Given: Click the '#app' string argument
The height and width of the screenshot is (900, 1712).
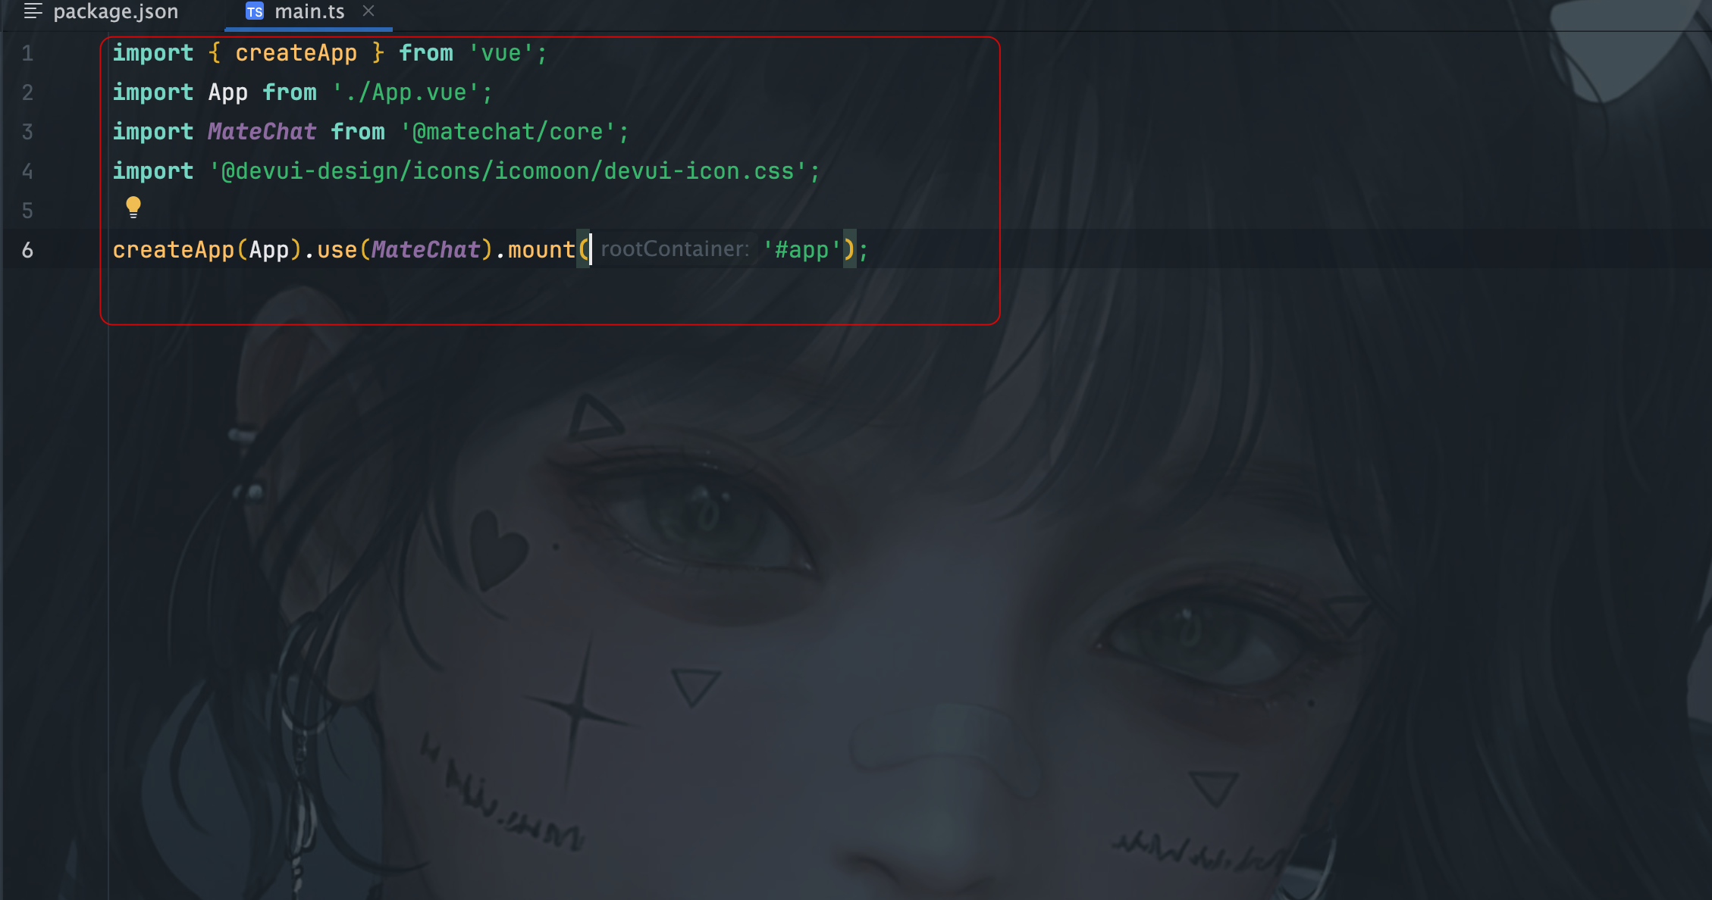Looking at the screenshot, I should click(x=802, y=249).
